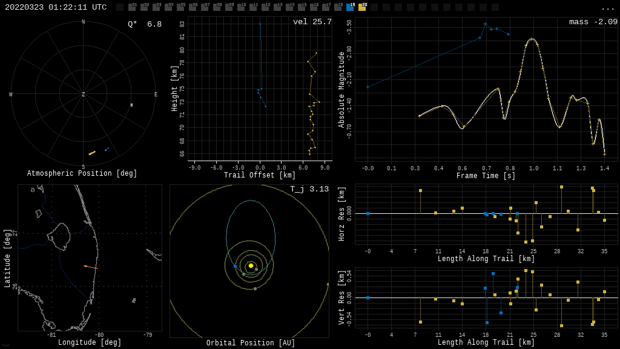Viewport: 620px width, 349px height.
Task: Click the timestamp 20220323 01:22:11 UTC
Action: 56,7
